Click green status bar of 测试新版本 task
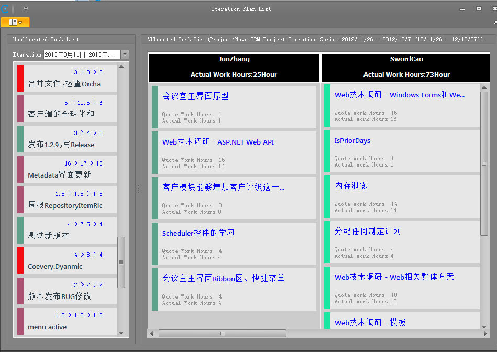This screenshot has width=497, height=352. (x=20, y=230)
